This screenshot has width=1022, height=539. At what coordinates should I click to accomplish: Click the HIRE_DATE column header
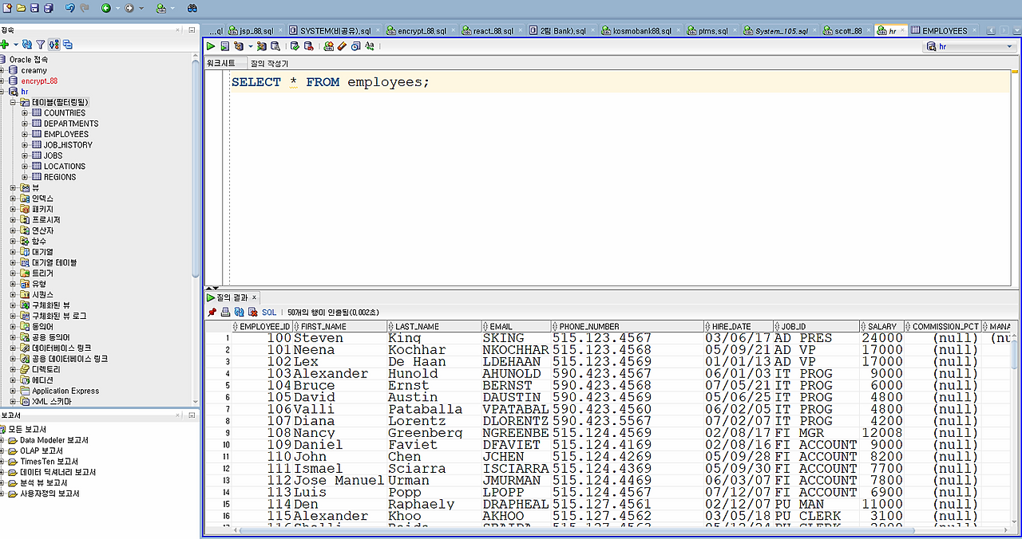pyautogui.click(x=739, y=327)
